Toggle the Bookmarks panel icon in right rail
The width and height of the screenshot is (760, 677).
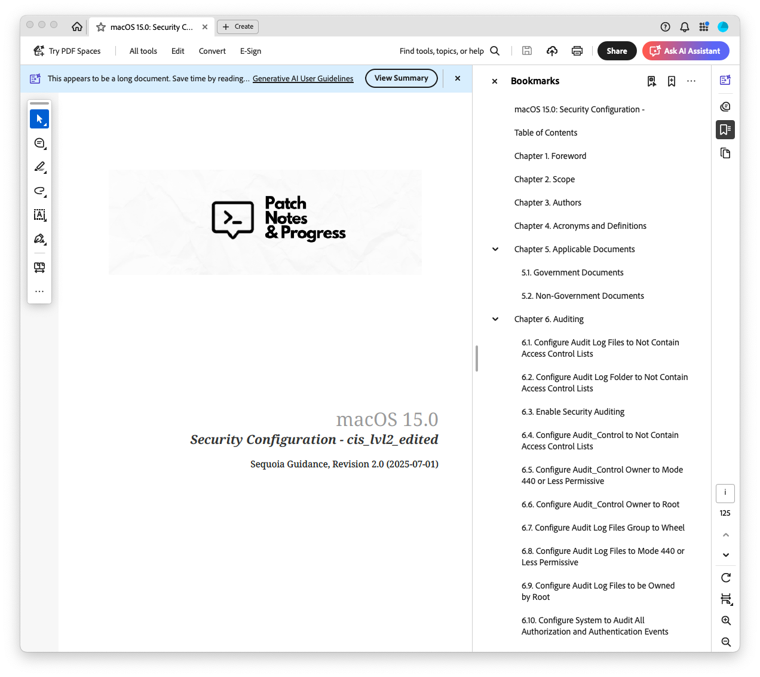pyautogui.click(x=725, y=130)
